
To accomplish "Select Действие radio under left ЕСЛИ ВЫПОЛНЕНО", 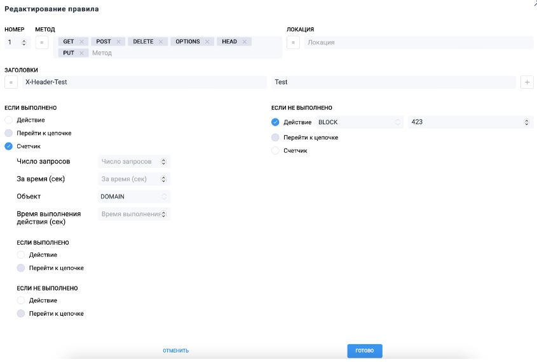I will (8, 120).
